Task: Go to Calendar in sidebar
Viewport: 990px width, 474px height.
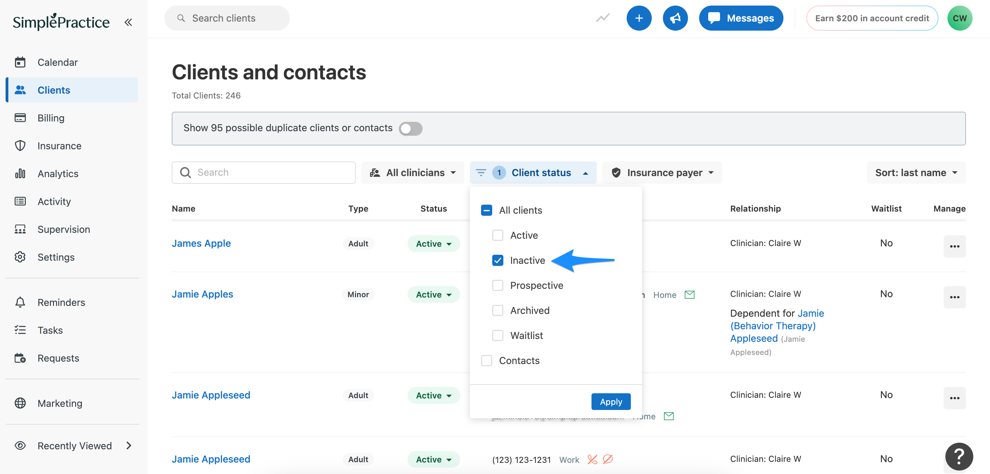Action: coord(72,62)
